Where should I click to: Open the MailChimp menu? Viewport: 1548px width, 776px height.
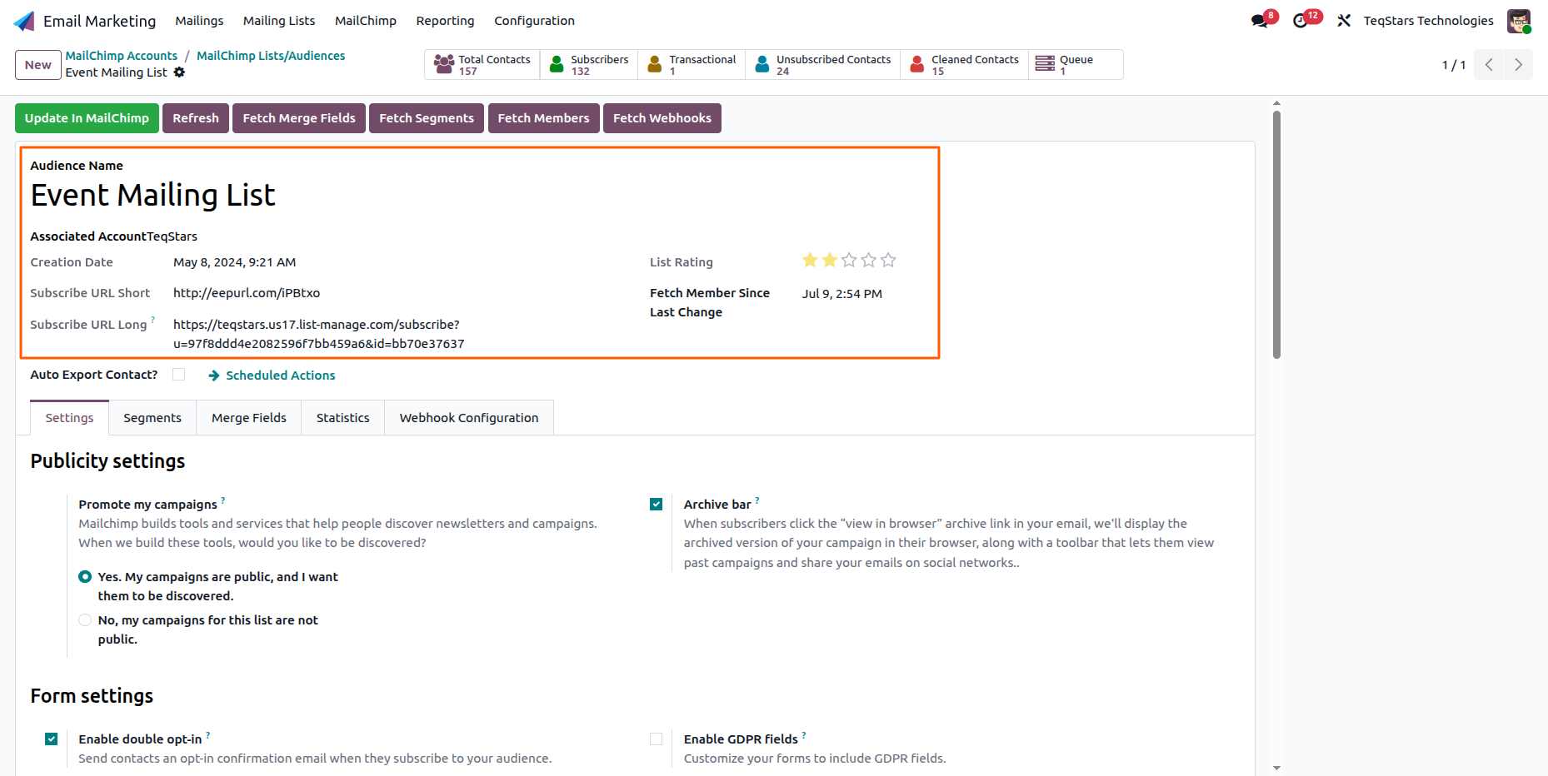click(366, 21)
